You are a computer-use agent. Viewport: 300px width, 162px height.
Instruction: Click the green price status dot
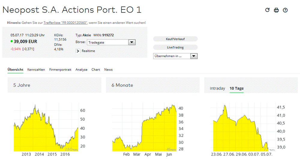[12, 41]
